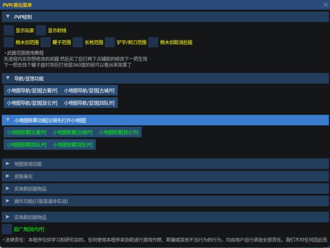This screenshot has width=330, height=248.
Task: Enable the 显示玩家 checkbox
Action: 9,30
